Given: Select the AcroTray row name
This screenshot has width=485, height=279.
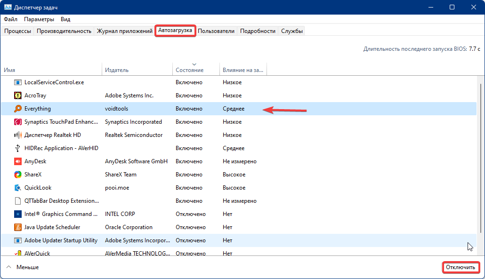Looking at the screenshot, I should pos(35,96).
